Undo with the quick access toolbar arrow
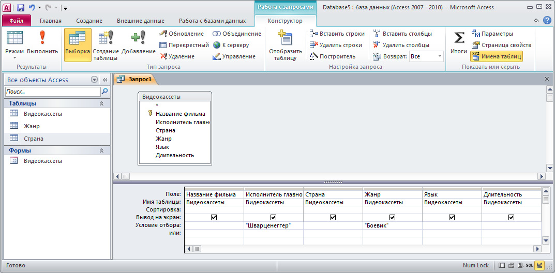Viewport: 555px width, 273px height. pos(31,7)
